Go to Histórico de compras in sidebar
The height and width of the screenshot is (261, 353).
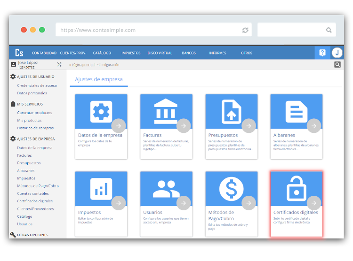[x=35, y=128]
